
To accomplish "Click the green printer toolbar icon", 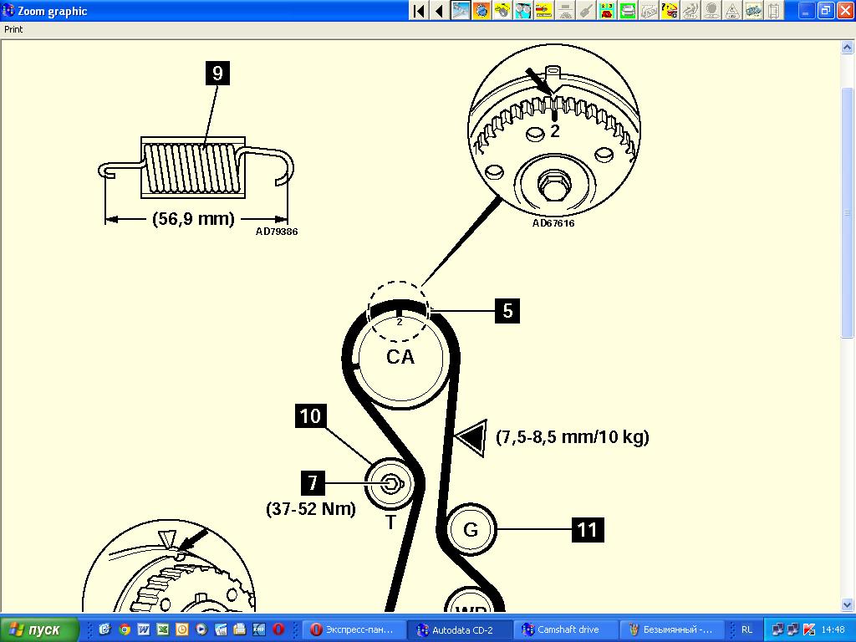I will 627,10.
